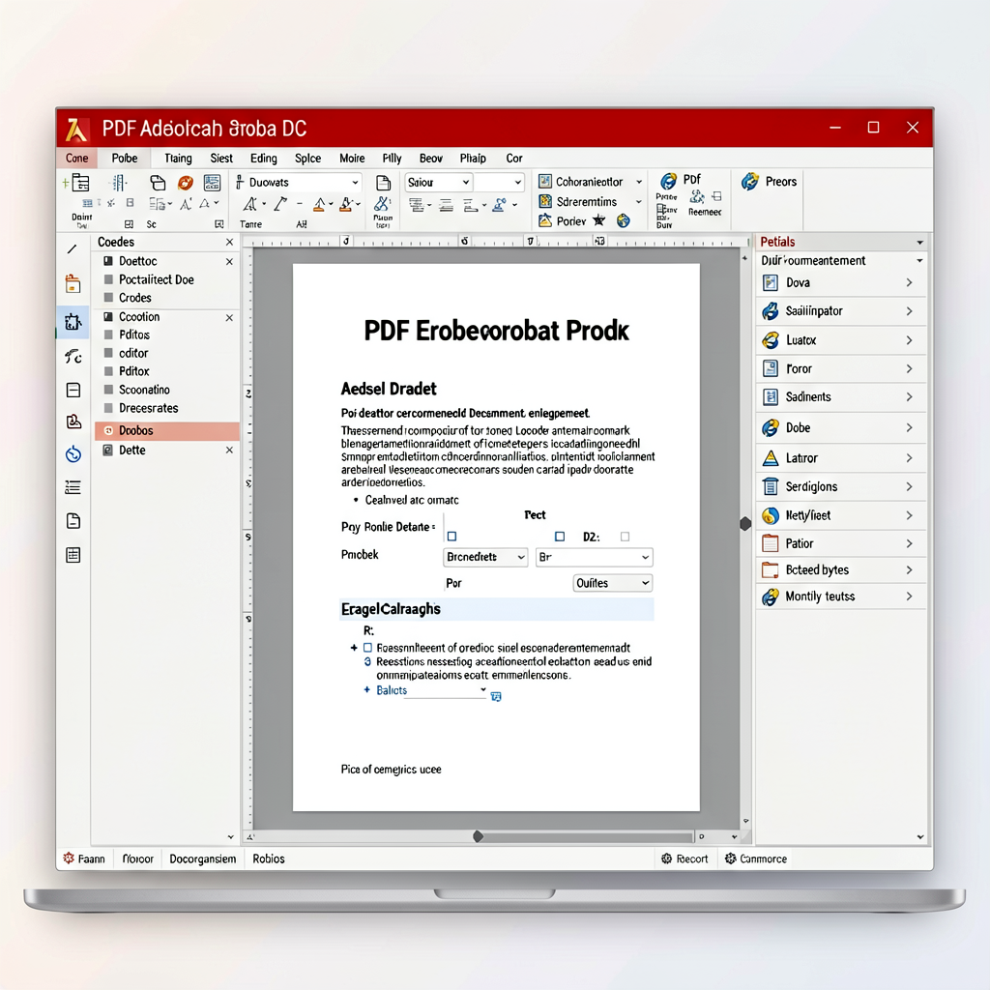Click the Bcteed bytes folder icon
The image size is (990, 990).
771,569
